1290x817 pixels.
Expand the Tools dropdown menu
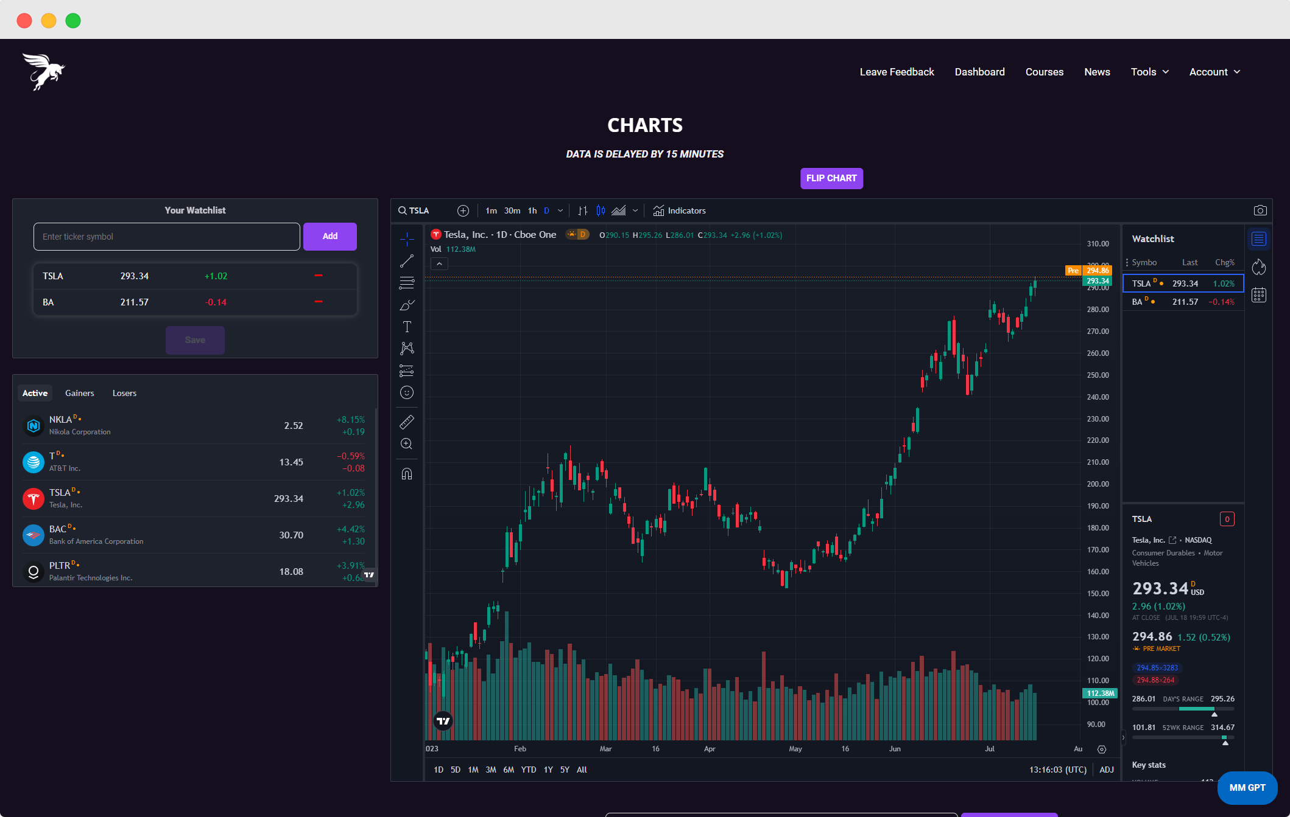point(1149,72)
